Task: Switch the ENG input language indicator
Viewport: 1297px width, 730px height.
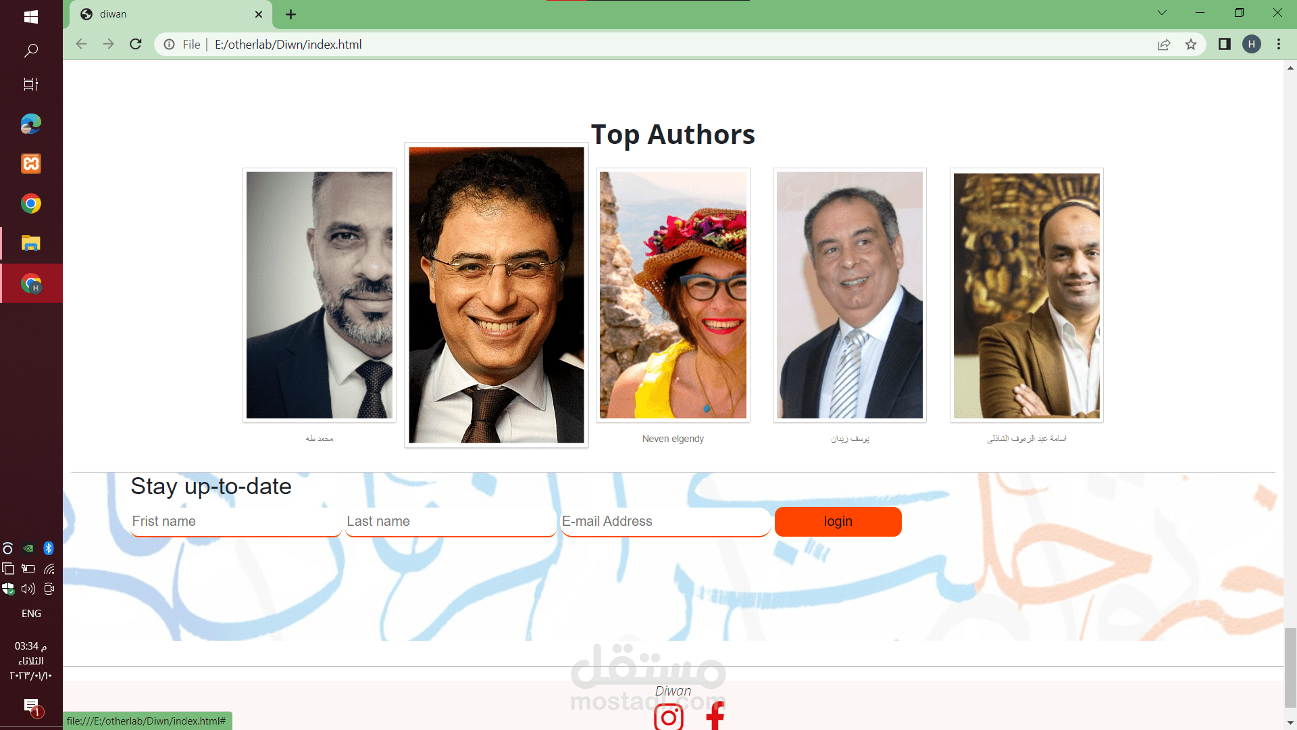Action: (x=31, y=614)
